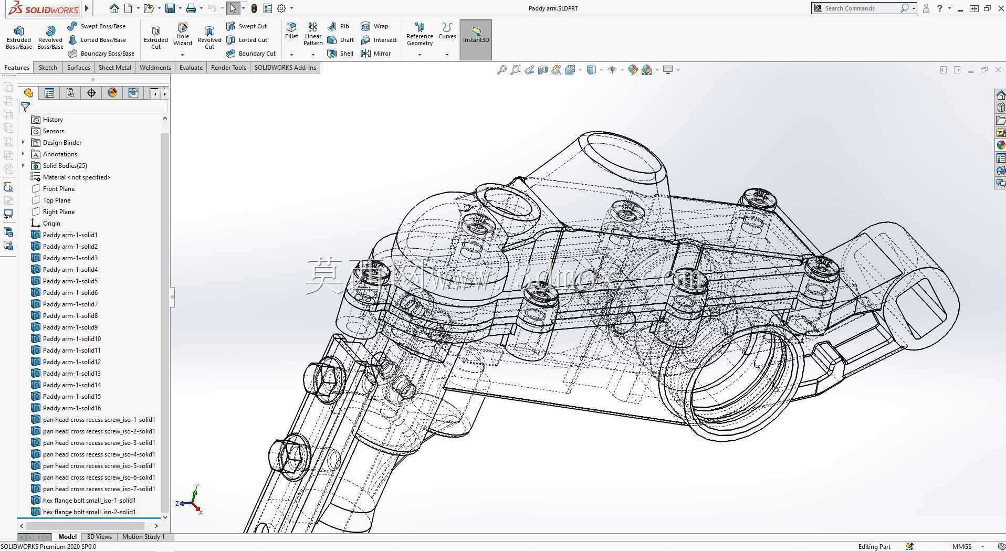Click the Section View icon
This screenshot has height=552, width=1006.
point(543,70)
